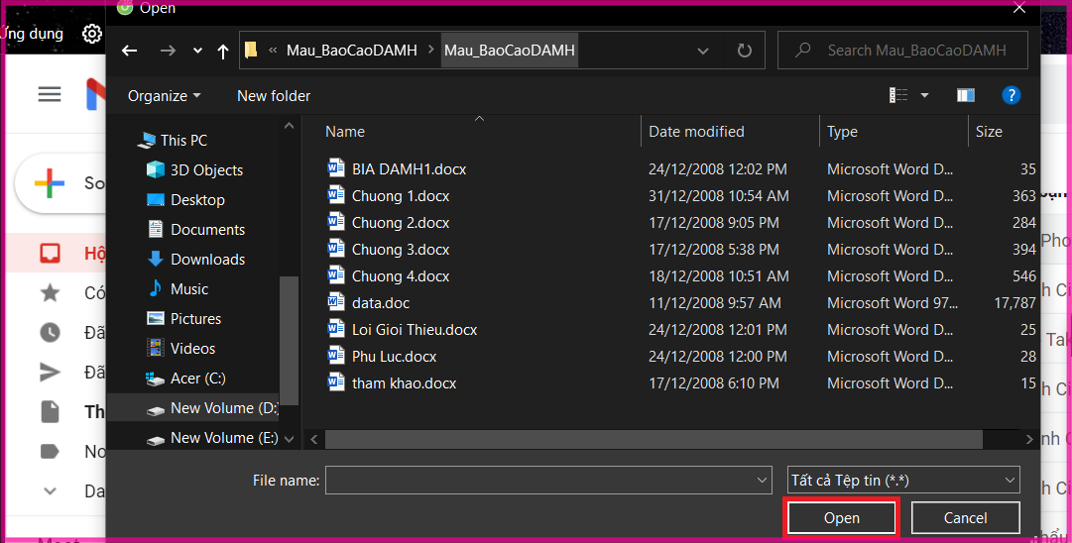Click the File name input box
1072x543 pixels.
(540, 481)
